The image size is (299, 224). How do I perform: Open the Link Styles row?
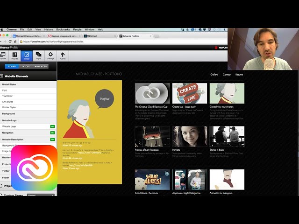[28, 102]
